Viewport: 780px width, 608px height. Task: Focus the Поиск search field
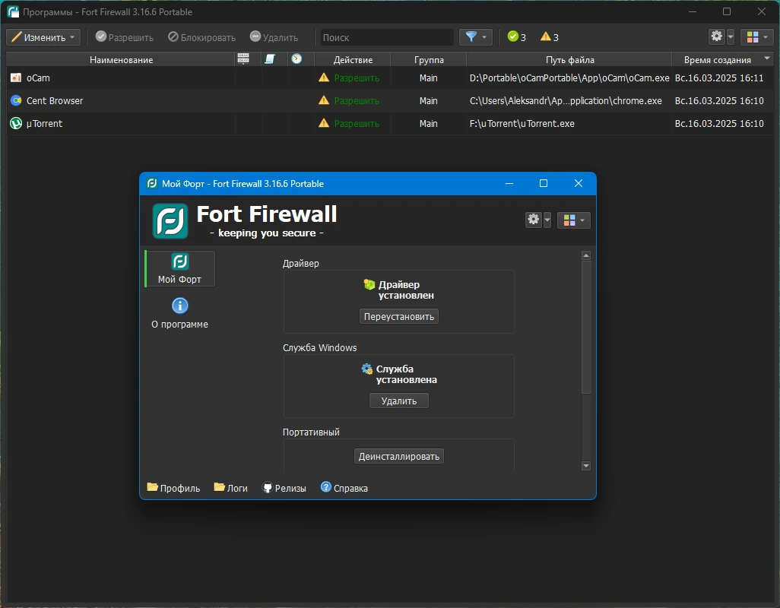(x=387, y=37)
